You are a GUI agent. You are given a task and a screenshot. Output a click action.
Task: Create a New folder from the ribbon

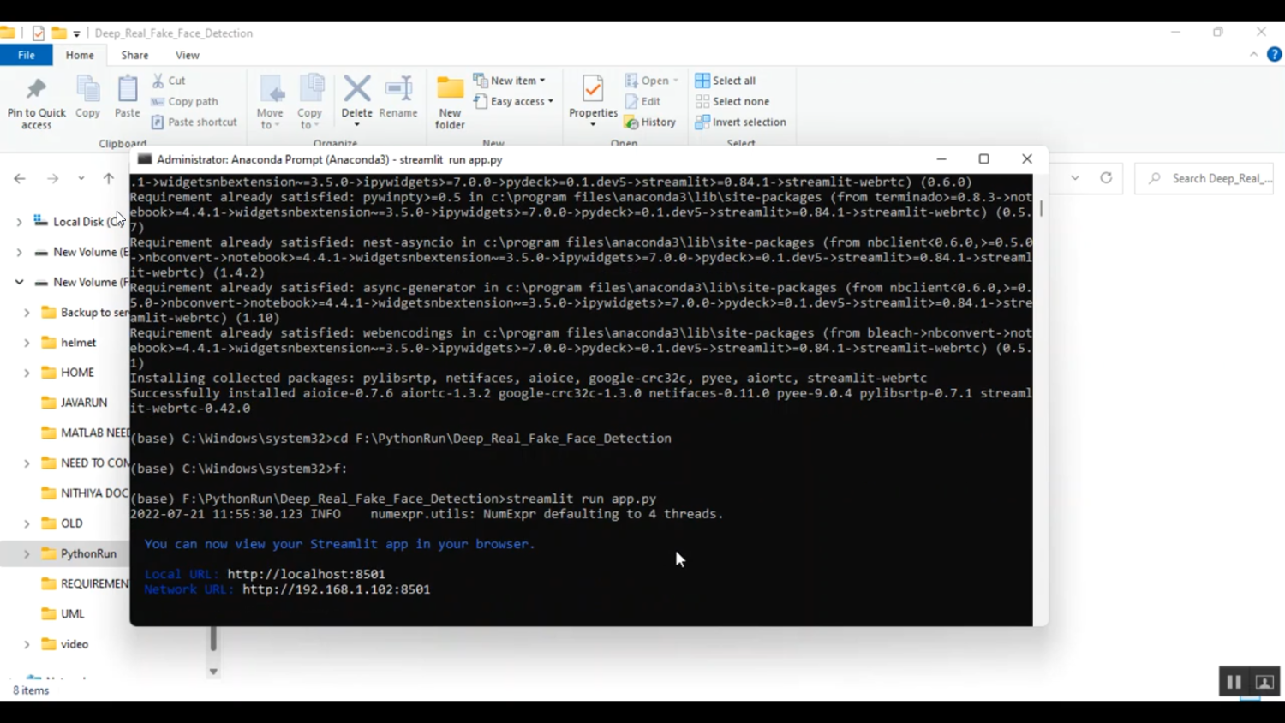(x=450, y=102)
